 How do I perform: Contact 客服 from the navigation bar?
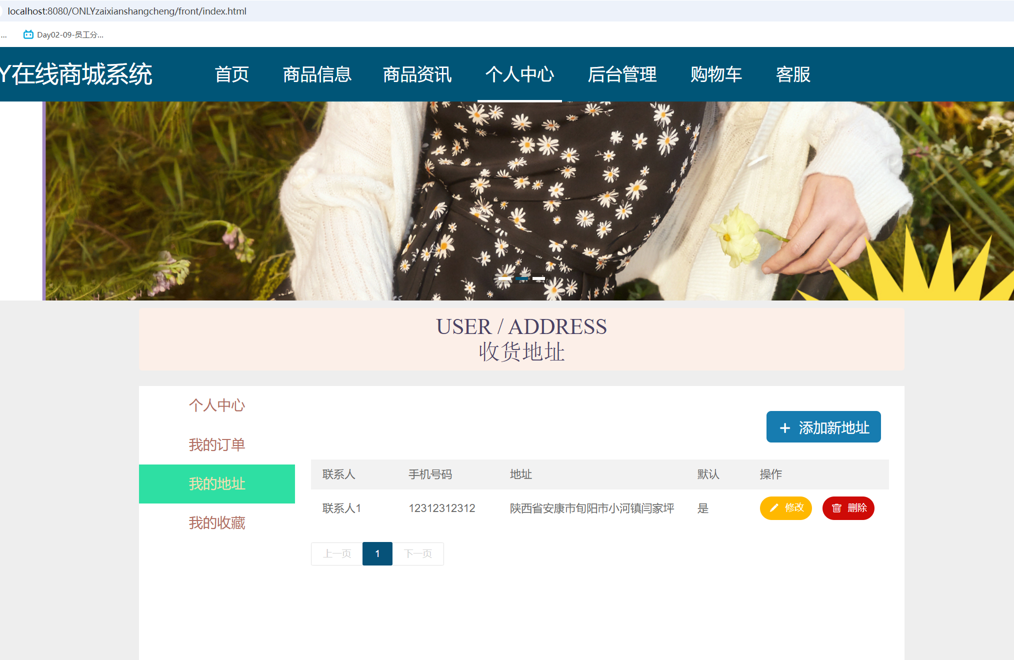pyautogui.click(x=793, y=74)
